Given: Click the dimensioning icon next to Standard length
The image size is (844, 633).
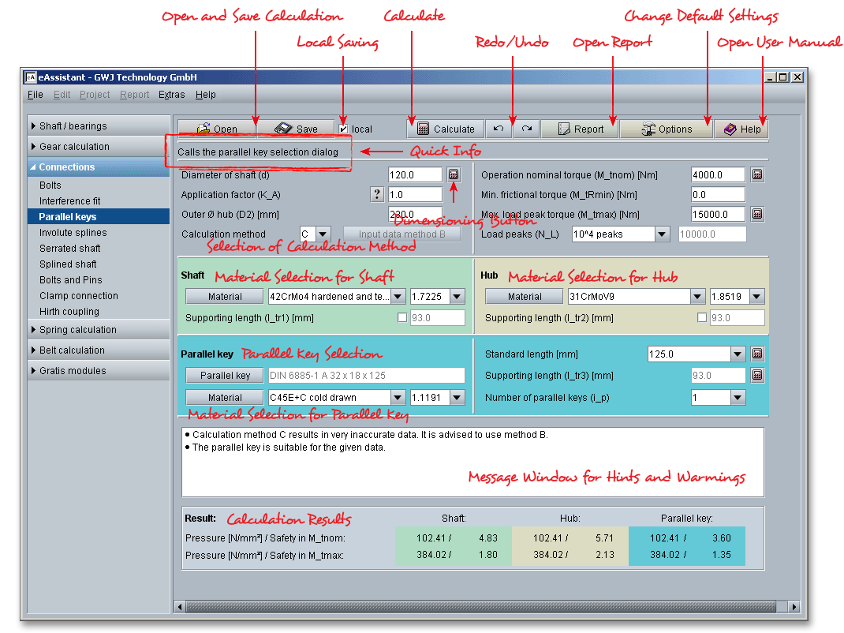Looking at the screenshot, I should coord(756,353).
